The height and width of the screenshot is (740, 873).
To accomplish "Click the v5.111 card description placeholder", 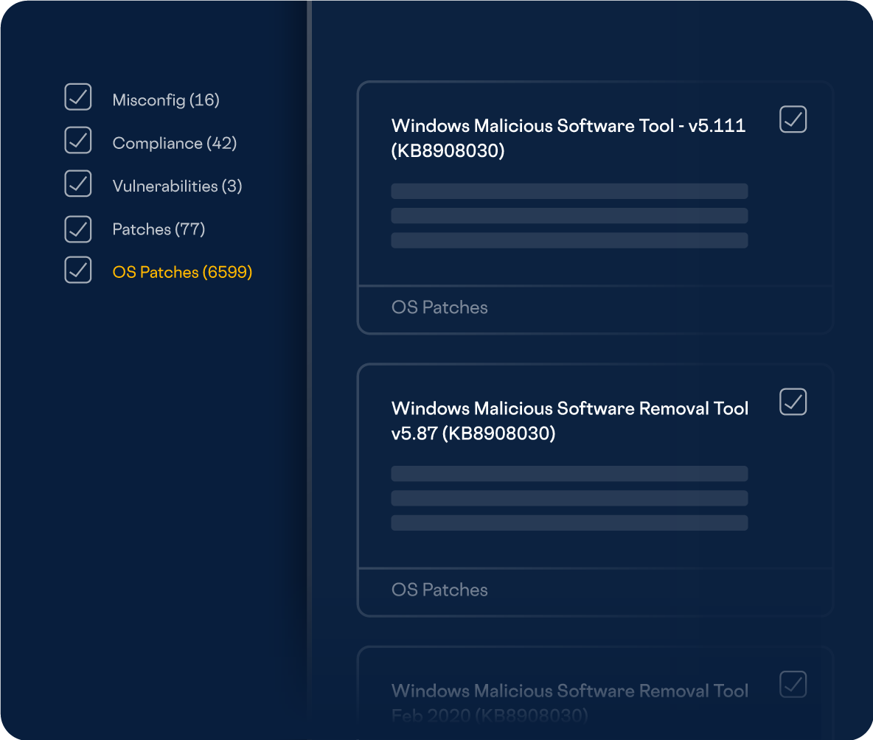I will pos(569,216).
